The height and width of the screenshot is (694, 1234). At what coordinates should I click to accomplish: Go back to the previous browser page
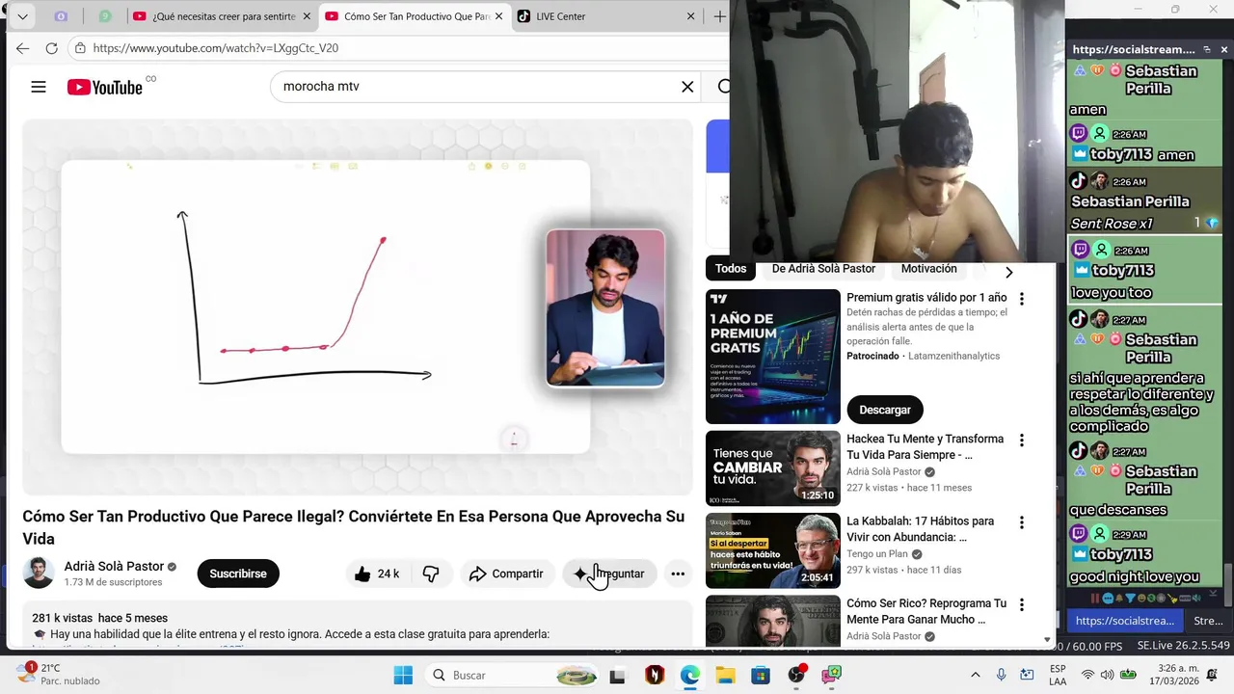tap(22, 48)
